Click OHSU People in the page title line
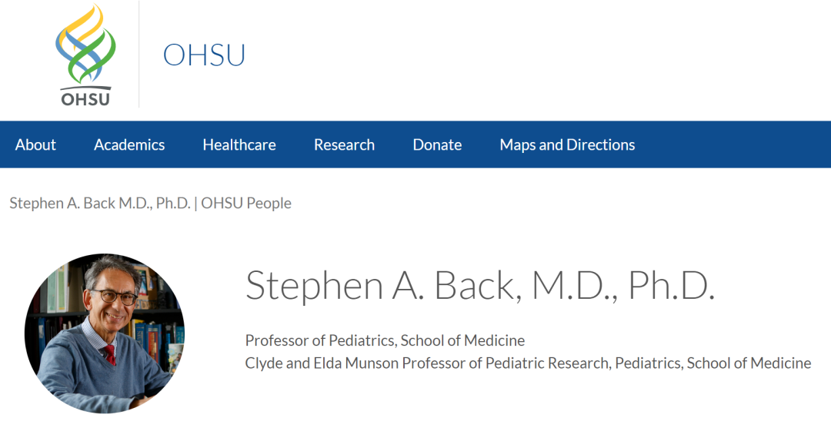The height and width of the screenshot is (431, 831). tap(246, 204)
